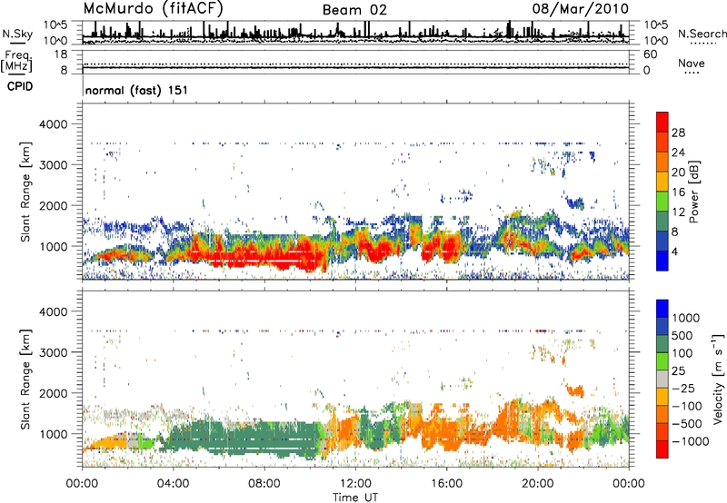The width and height of the screenshot is (727, 503).
Task: Click the '04:00' time axis label
Action: tap(173, 484)
